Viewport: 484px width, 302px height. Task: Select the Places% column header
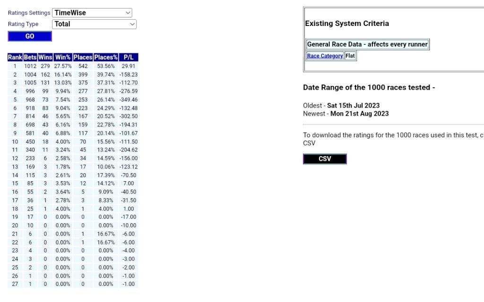pos(106,57)
